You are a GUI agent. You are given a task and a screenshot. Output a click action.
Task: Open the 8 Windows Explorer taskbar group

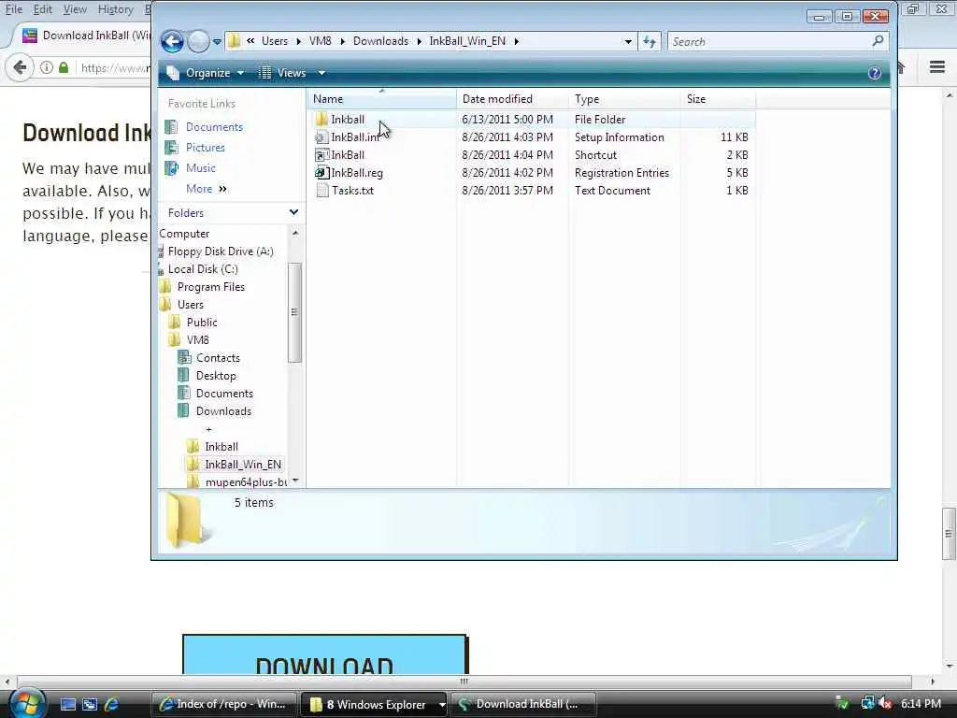374,705
